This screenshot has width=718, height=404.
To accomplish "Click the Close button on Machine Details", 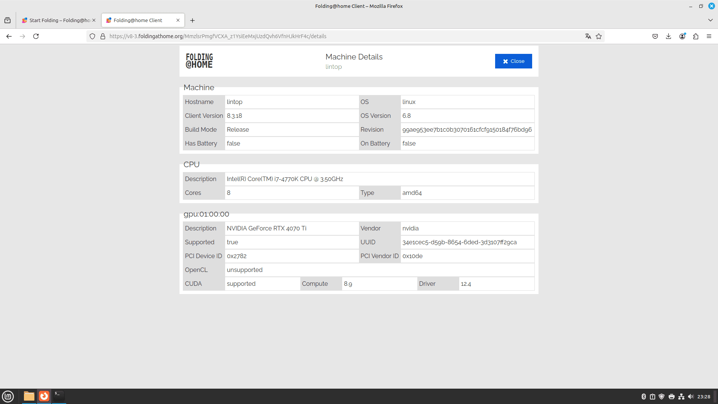I will pos(513,61).
